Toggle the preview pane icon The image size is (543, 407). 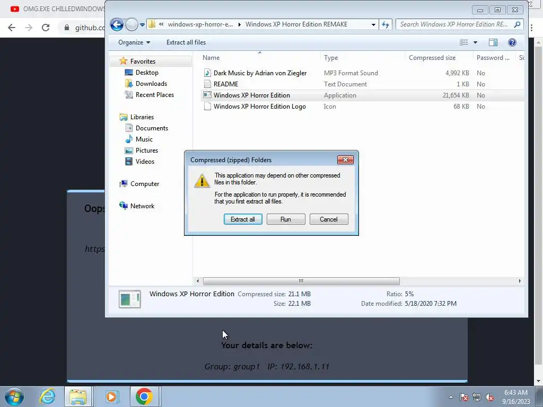pos(493,42)
